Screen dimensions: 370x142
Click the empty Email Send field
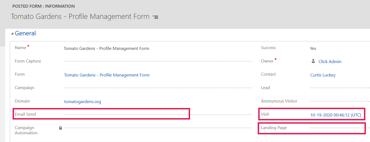[x=158, y=114]
